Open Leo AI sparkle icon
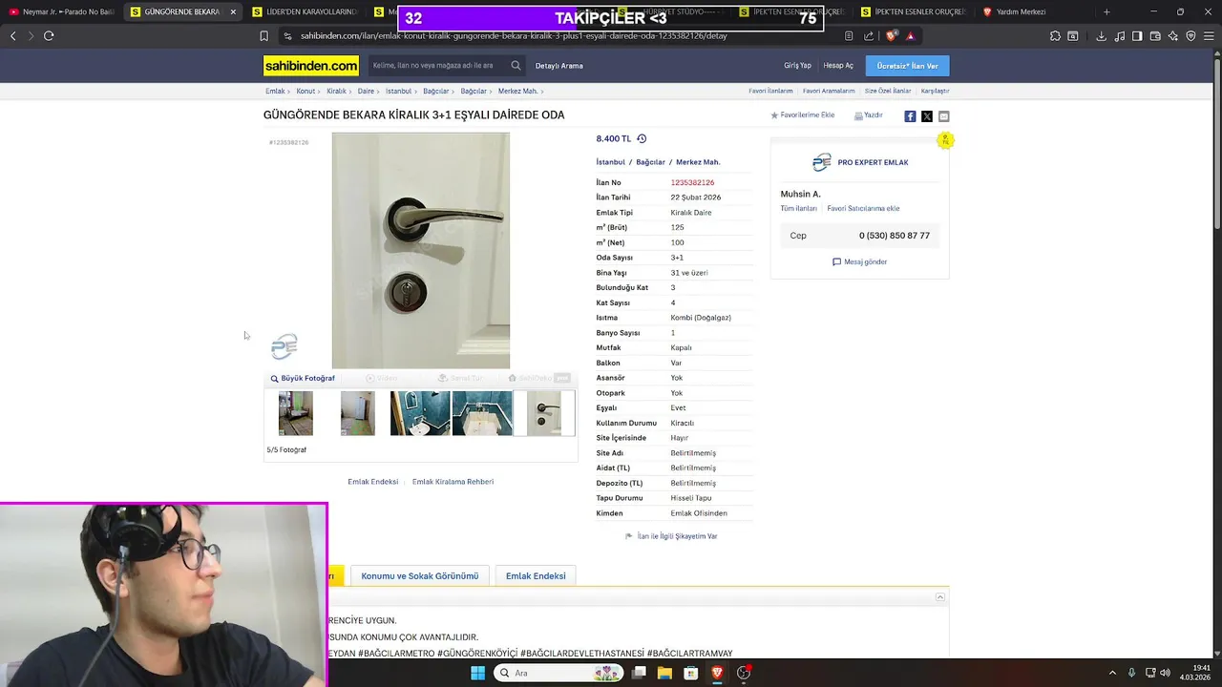This screenshot has width=1222, height=687. pyautogui.click(x=1173, y=36)
